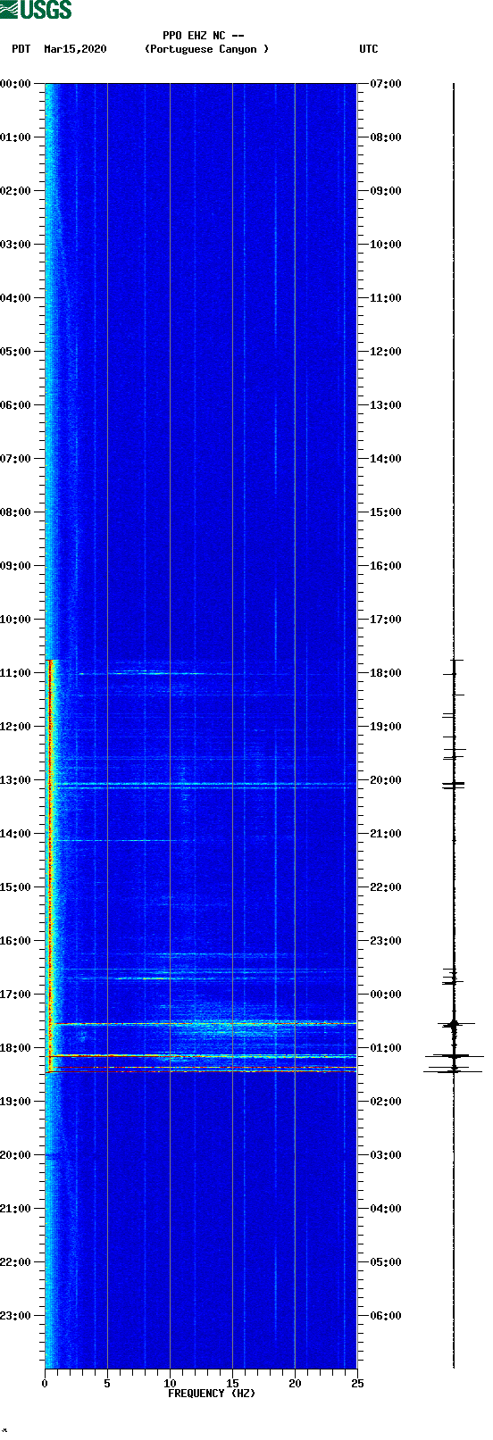Click the 23:00 PDT time label

click(x=16, y=1316)
